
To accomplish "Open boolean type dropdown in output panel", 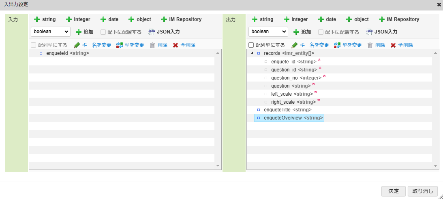I will click(x=268, y=31).
